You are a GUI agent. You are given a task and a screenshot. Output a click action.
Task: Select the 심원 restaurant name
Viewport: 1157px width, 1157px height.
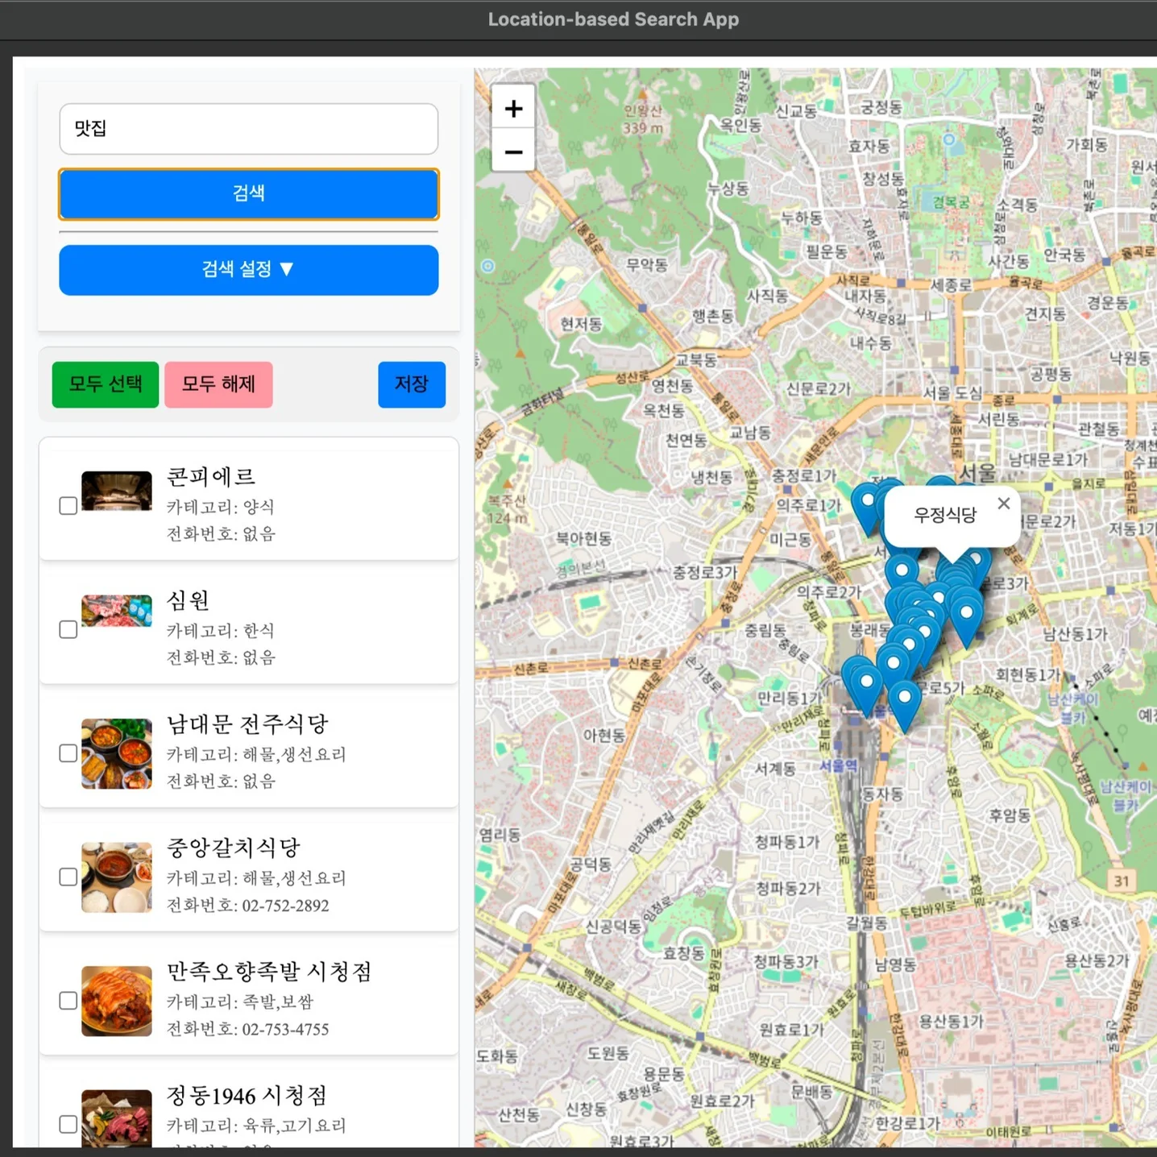pos(188,600)
